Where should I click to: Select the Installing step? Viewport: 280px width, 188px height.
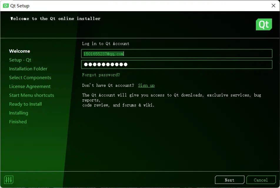point(19,113)
